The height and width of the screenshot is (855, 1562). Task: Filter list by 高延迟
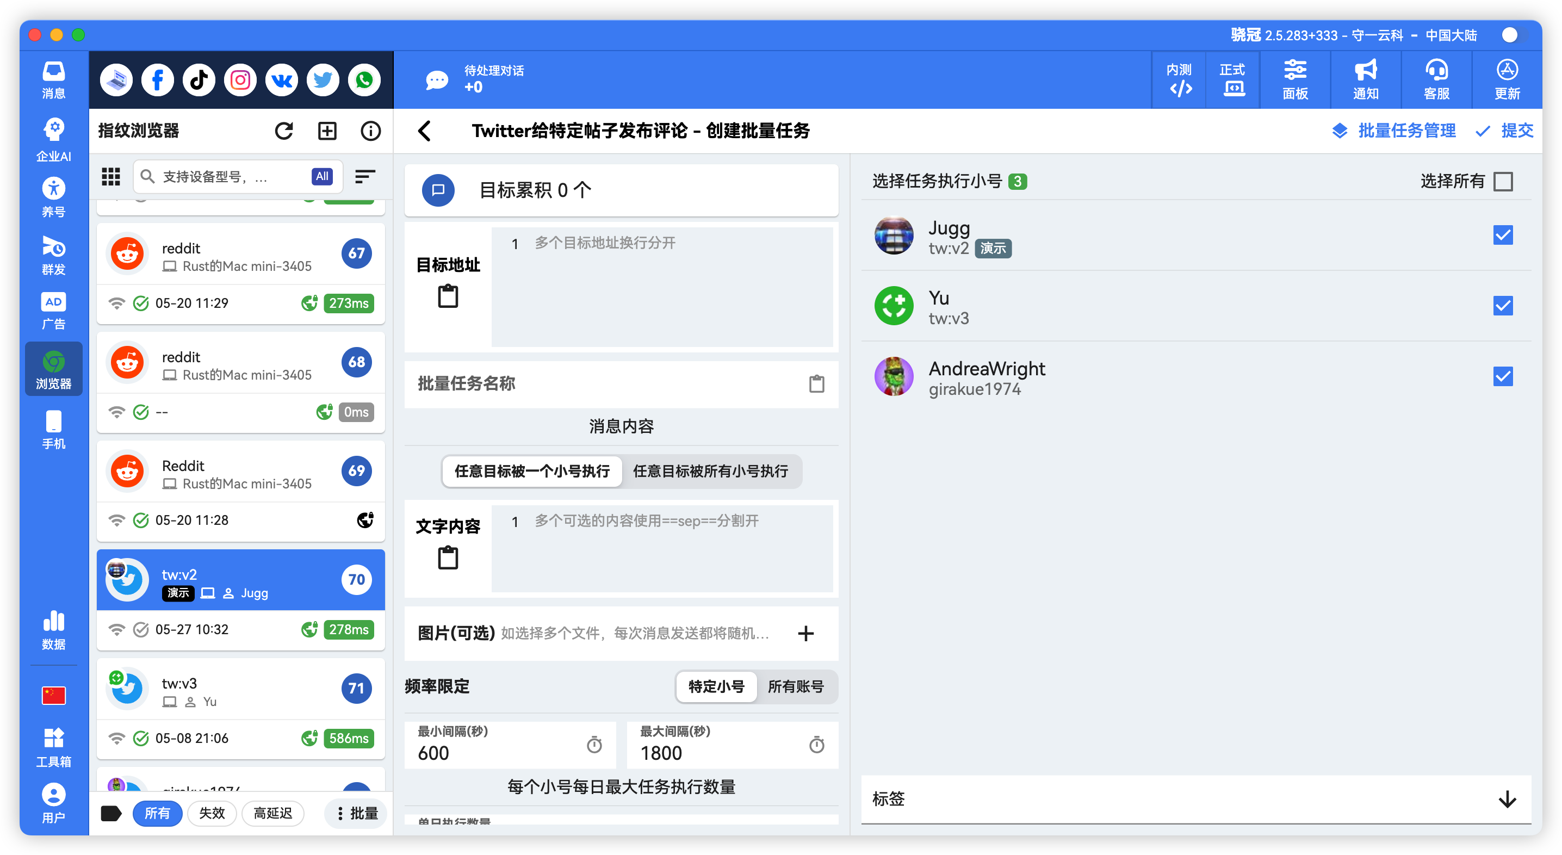[x=273, y=813]
